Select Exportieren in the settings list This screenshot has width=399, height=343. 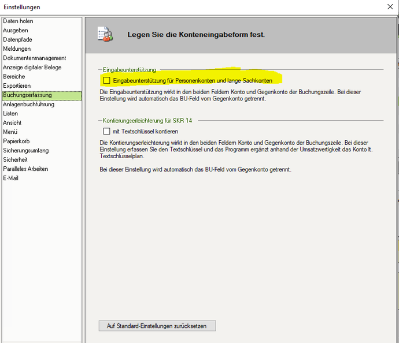coord(17,86)
